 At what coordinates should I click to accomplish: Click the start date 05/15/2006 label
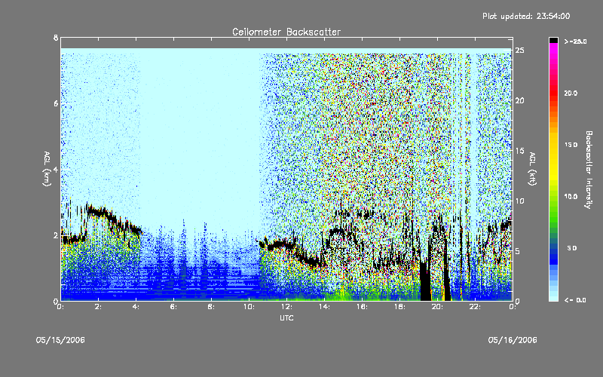(60, 340)
